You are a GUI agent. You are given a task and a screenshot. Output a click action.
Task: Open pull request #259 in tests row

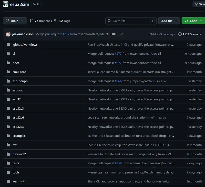[118, 163]
